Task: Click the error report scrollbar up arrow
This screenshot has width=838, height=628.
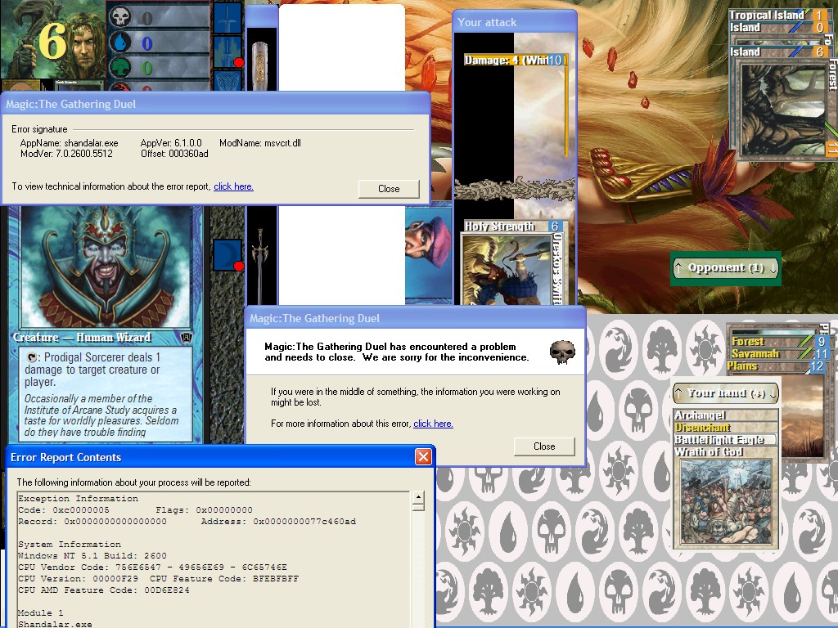Action: [x=418, y=497]
